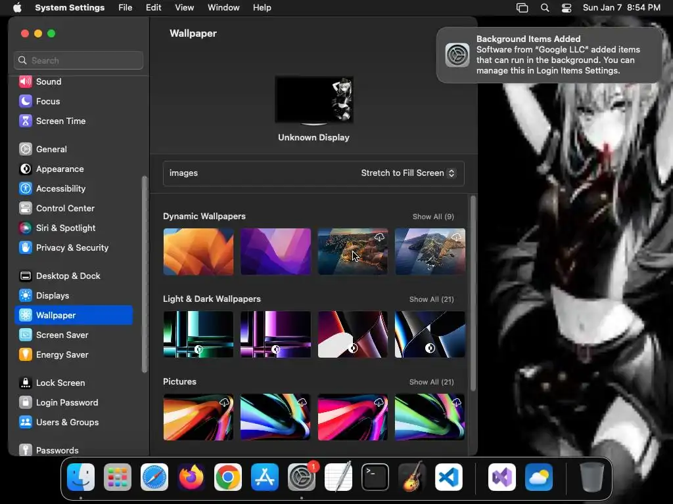Open the File menu

[126, 8]
